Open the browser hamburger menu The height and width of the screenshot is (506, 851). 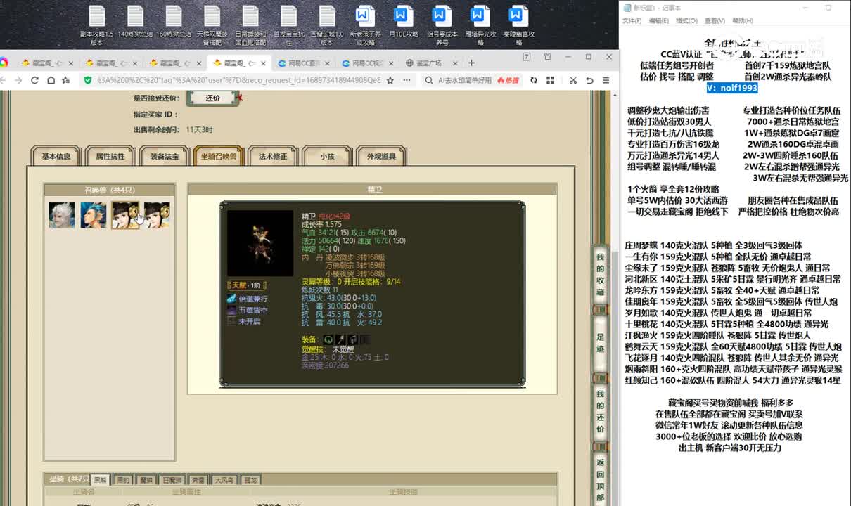(x=606, y=80)
